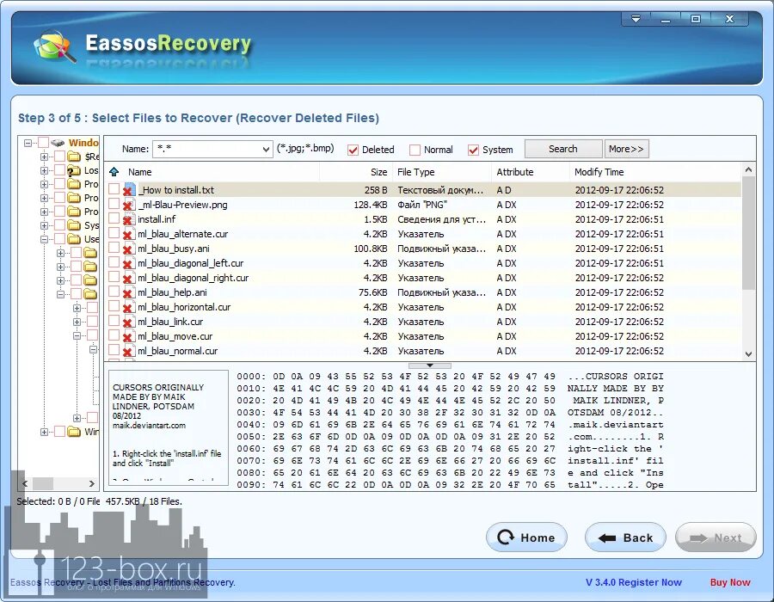This screenshot has height=602, width=774.
Task: Click the up-directory arrow icon beside Name
Action: coord(114,172)
